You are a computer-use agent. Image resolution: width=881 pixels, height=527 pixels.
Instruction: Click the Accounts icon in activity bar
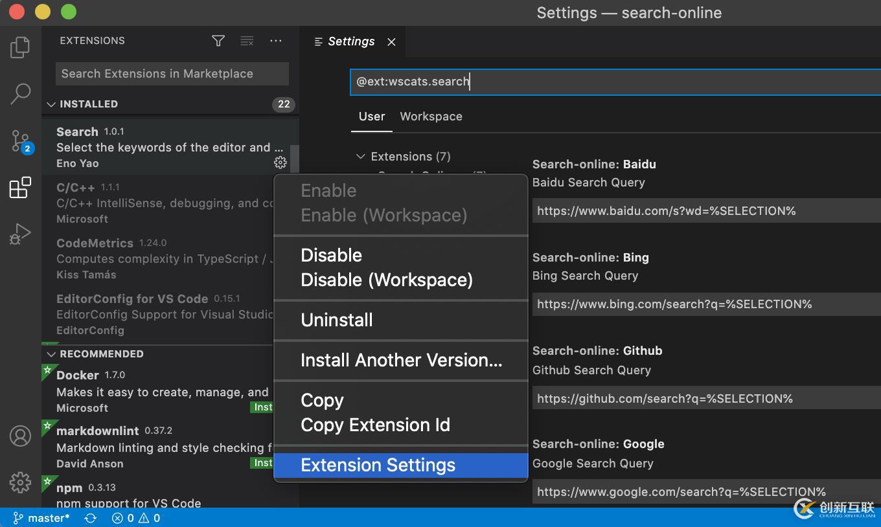click(20, 436)
